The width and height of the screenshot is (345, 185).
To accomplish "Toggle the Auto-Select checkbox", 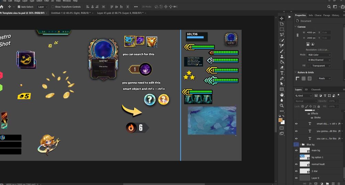I will pos(19,7).
